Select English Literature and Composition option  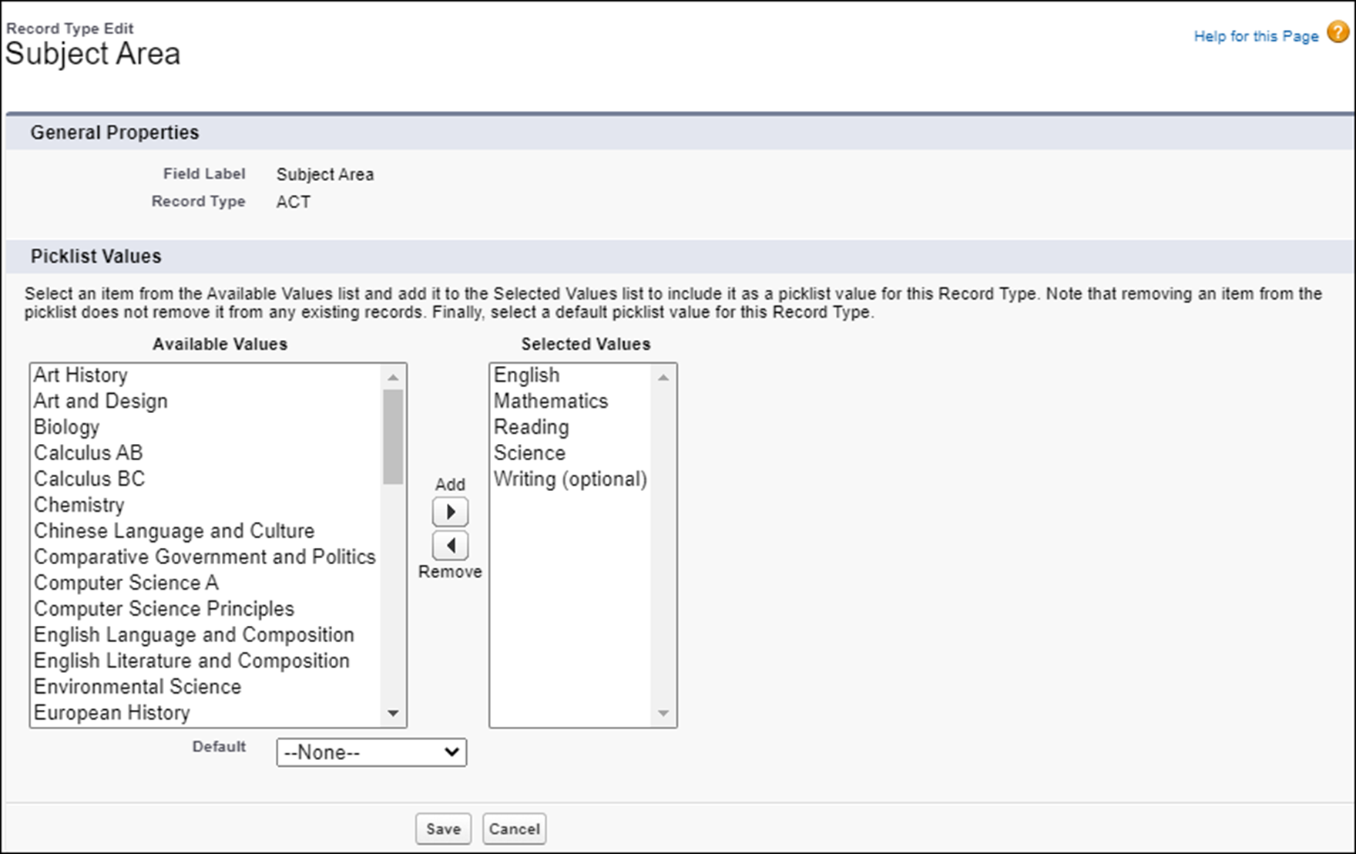pos(206,661)
